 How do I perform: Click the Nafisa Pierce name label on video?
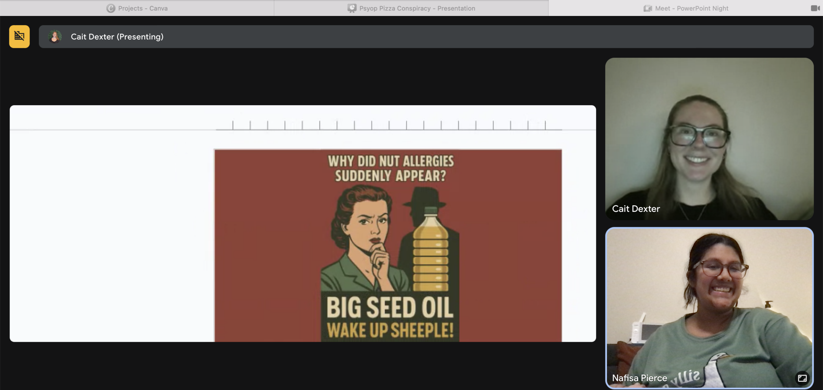pos(639,378)
